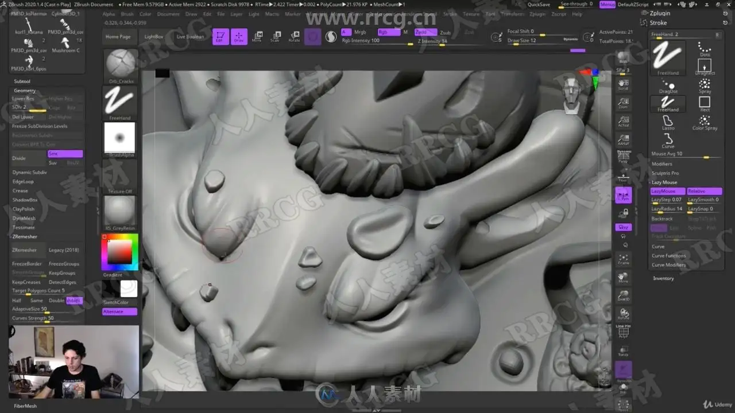Expand the Curve Functions section
Image resolution: width=735 pixels, height=413 pixels.
pyautogui.click(x=668, y=255)
